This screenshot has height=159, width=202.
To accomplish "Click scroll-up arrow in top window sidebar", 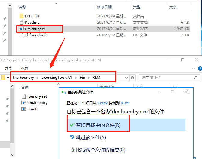I will pos(10,6).
